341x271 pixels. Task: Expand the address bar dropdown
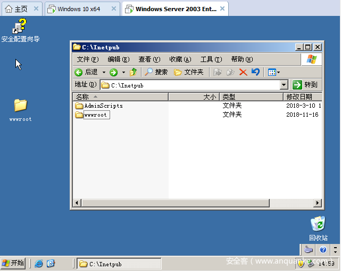point(284,85)
